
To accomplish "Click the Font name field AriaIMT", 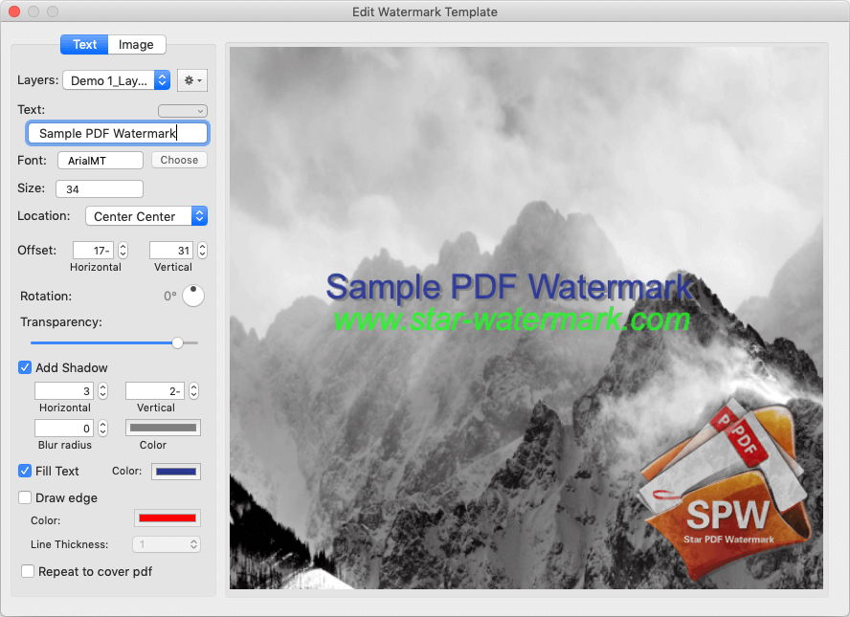I will (101, 161).
